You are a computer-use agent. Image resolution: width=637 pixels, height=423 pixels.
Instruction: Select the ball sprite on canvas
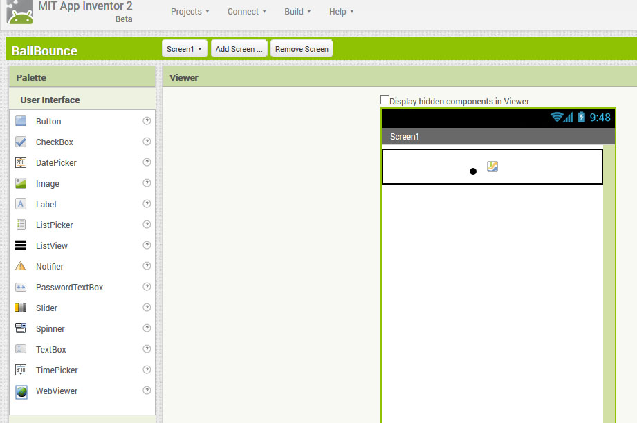473,171
